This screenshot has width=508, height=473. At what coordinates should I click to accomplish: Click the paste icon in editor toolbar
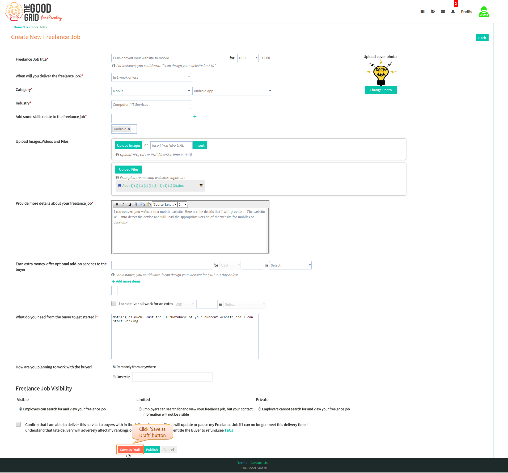tap(149, 204)
